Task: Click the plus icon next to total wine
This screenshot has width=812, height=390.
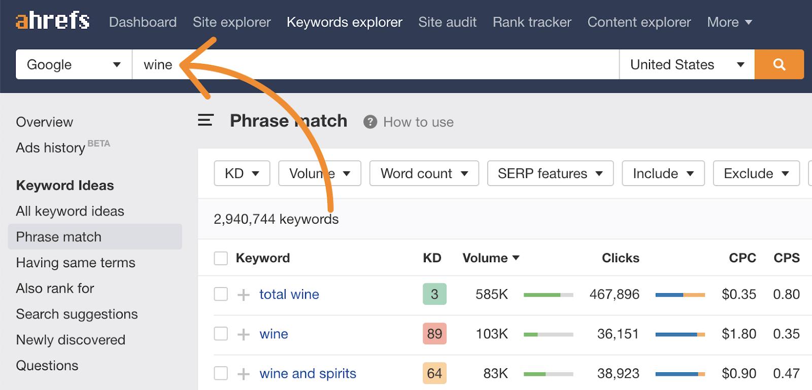Action: 244,295
